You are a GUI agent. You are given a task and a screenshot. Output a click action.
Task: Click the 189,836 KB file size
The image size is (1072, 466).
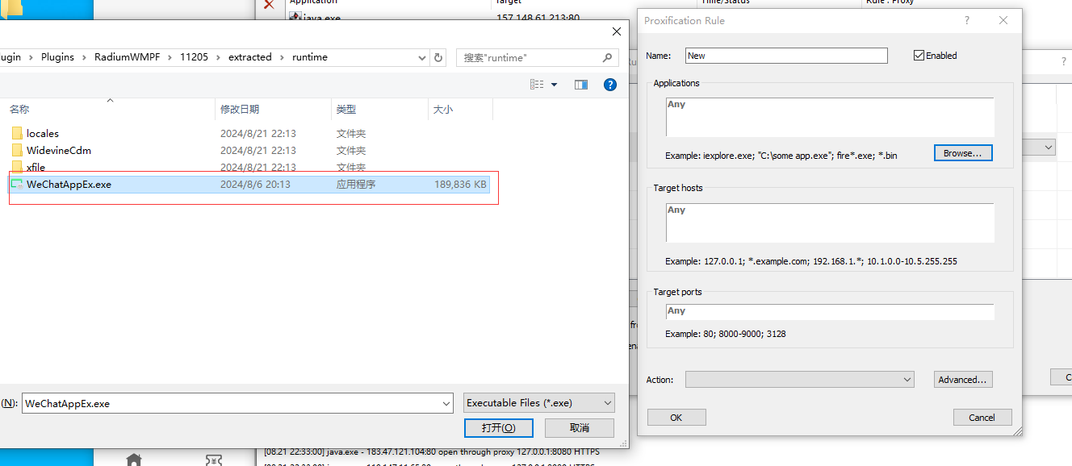[x=460, y=184]
